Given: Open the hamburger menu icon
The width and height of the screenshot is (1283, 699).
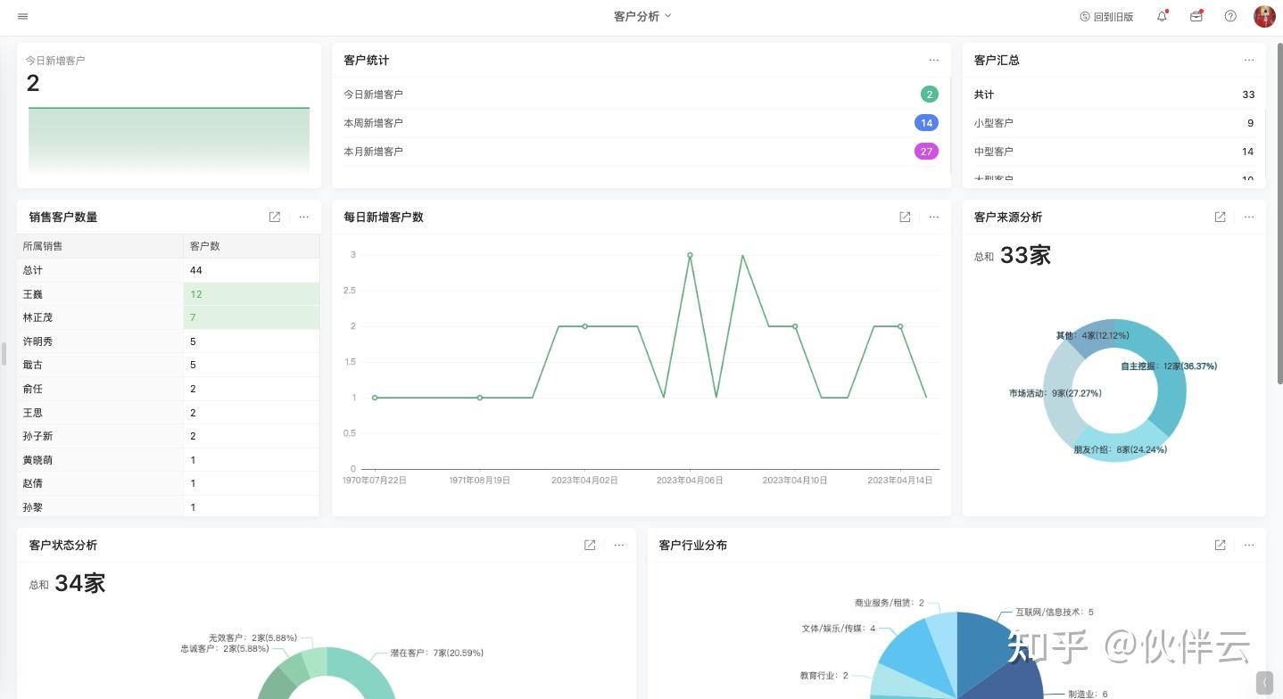Looking at the screenshot, I should click(x=22, y=16).
